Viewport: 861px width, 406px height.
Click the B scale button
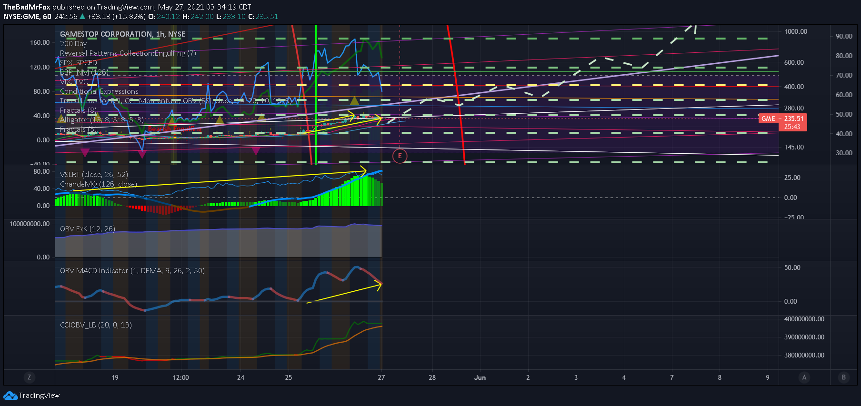coord(843,377)
